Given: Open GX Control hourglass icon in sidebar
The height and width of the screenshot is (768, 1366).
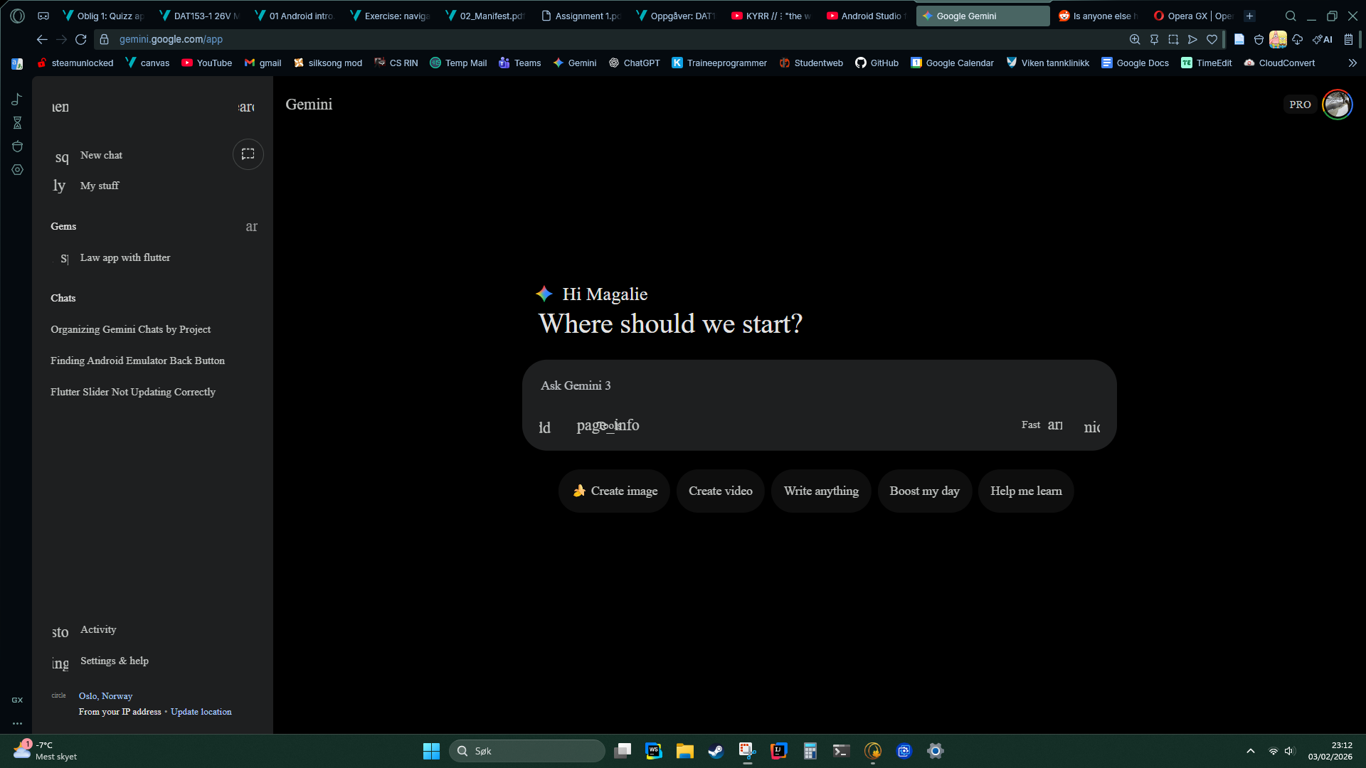Looking at the screenshot, I should pyautogui.click(x=18, y=123).
